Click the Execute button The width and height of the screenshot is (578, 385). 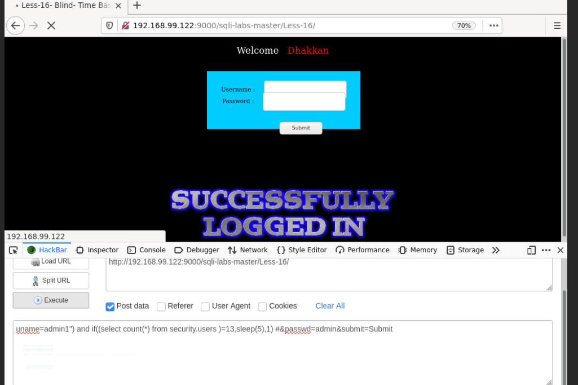pos(51,300)
